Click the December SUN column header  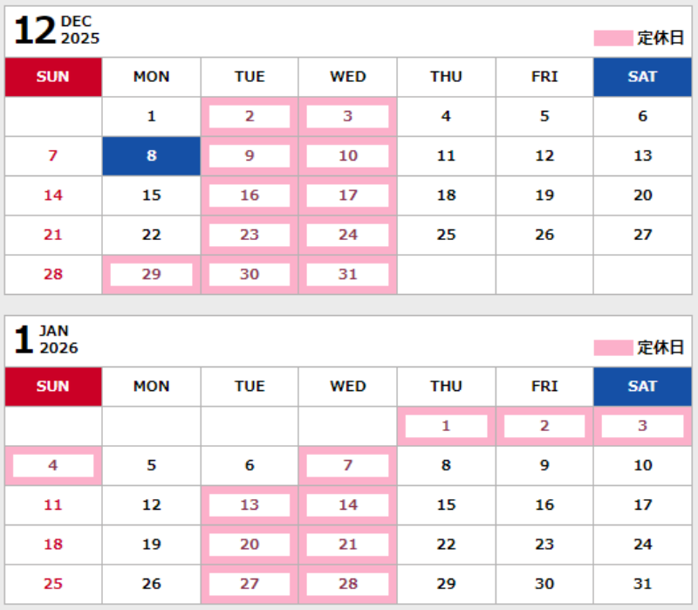[x=53, y=77]
